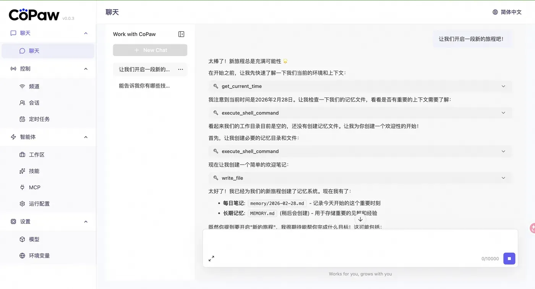
Task: Click the wrench icon on get_current_time
Action: [x=216, y=86]
